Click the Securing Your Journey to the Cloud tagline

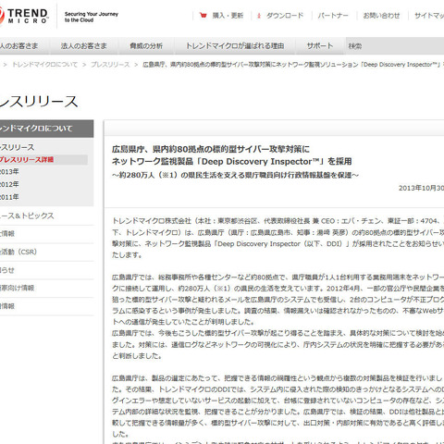coord(92,17)
